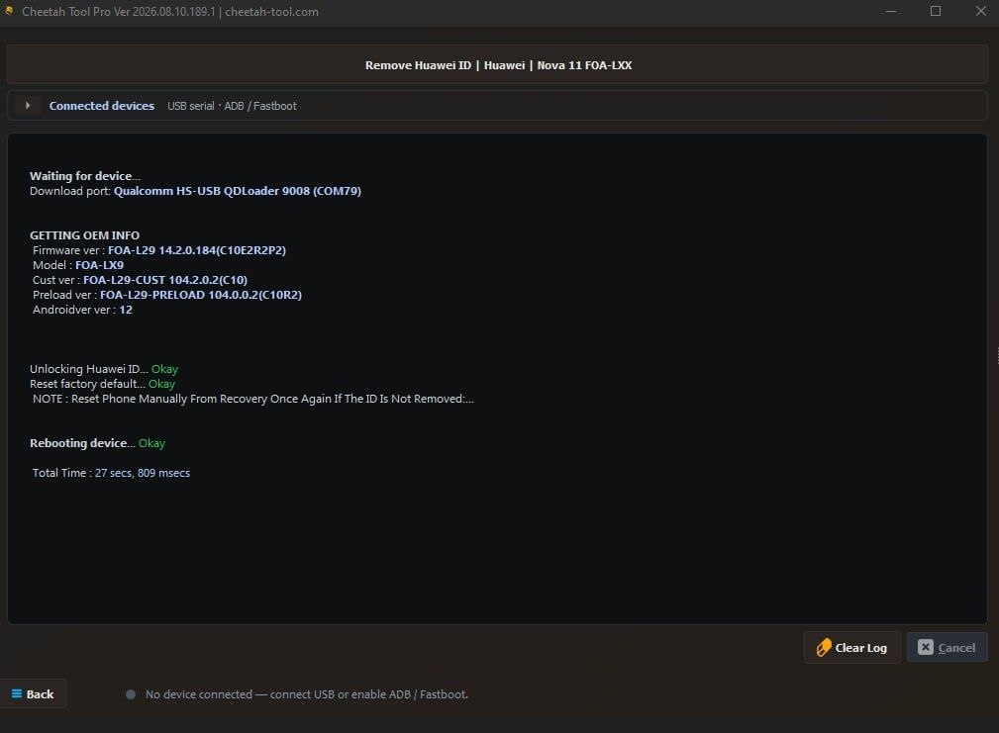Click the 'Reset factory default... Okay' line

pyautogui.click(x=103, y=384)
